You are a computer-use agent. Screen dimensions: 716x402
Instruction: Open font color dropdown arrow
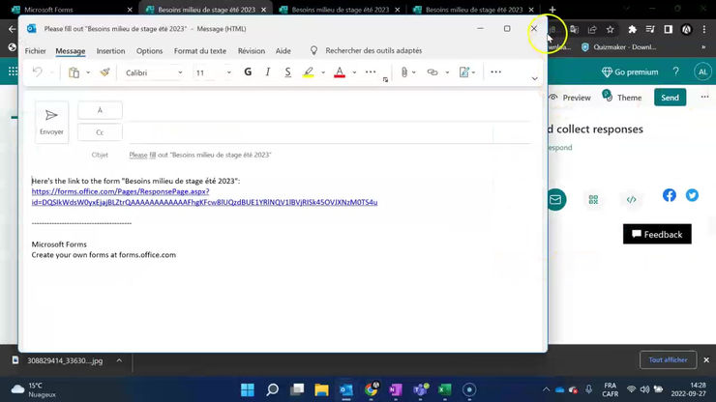pyautogui.click(x=354, y=72)
